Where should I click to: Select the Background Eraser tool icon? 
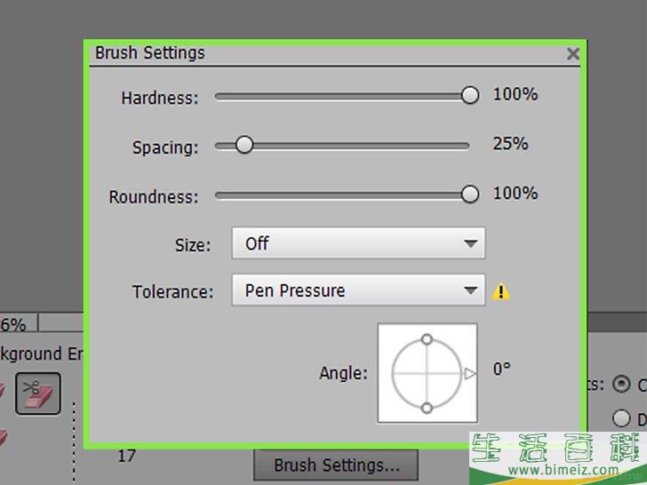tap(37, 394)
